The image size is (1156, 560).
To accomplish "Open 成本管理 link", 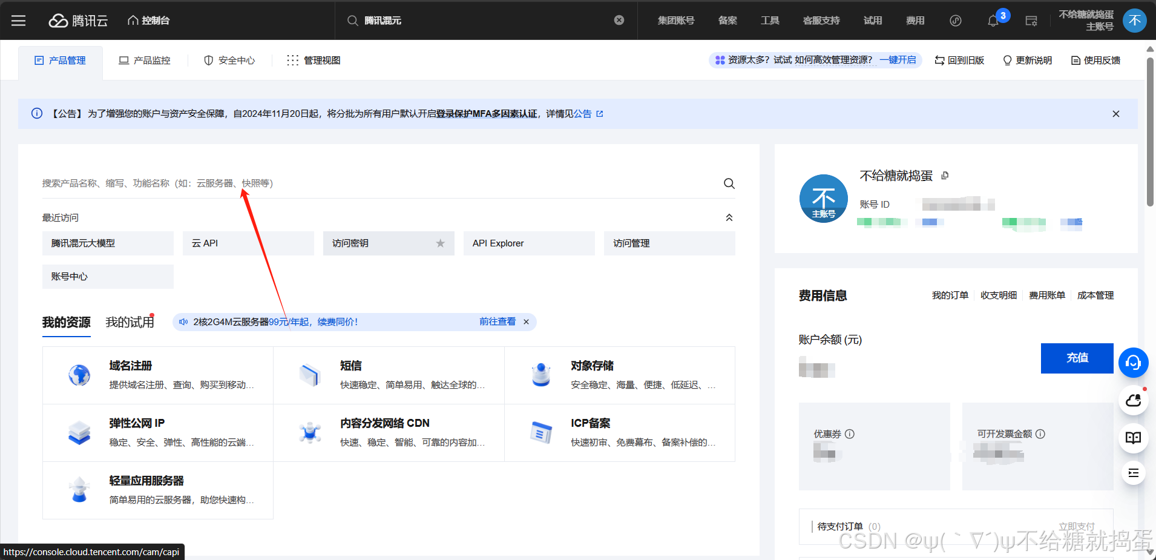I will point(1095,295).
